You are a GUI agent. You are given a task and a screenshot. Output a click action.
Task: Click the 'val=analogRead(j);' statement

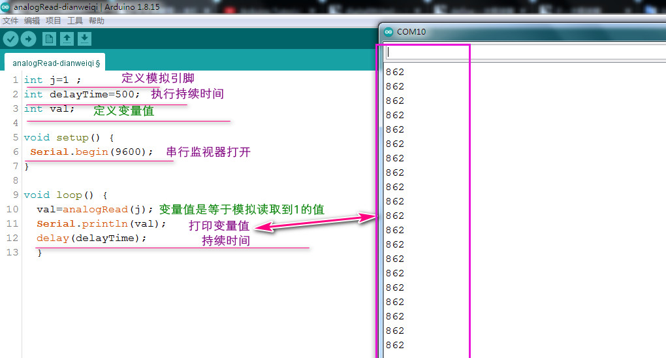(x=95, y=210)
